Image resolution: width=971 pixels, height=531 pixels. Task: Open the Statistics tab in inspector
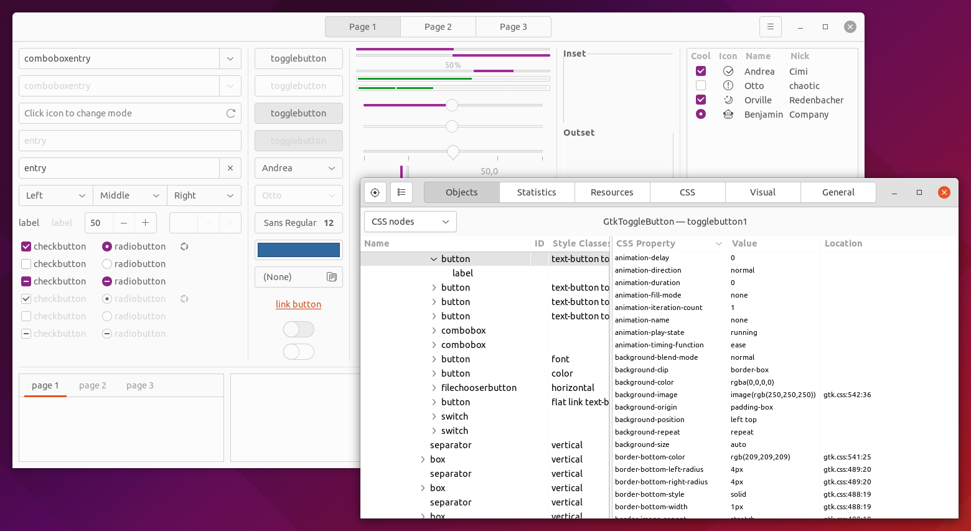point(537,192)
